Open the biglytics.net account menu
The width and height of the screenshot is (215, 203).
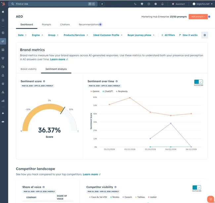[x=202, y=4]
